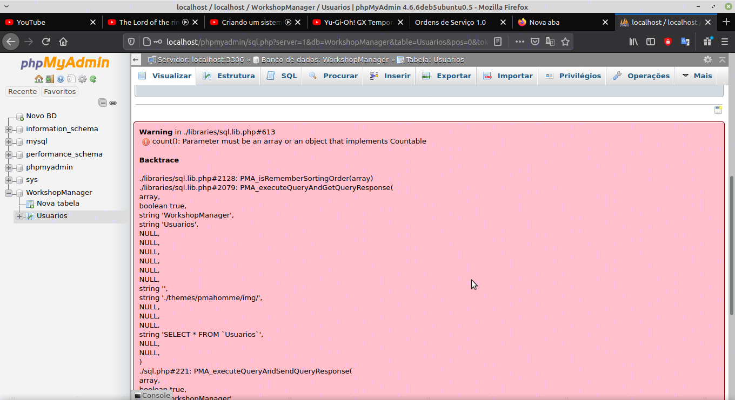
Task: Switch to the Estrutura tab
Action: coord(229,76)
